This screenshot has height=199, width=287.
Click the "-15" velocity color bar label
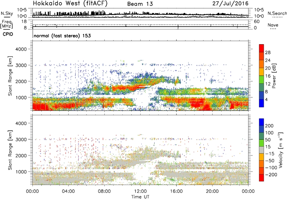click(269, 154)
